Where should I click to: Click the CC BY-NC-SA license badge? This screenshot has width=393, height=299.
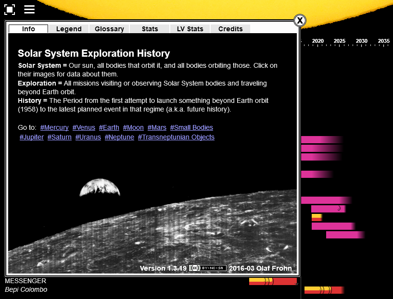pos(208,268)
